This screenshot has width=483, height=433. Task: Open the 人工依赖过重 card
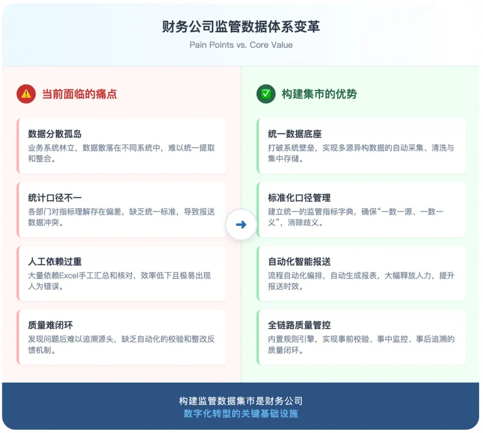tap(121, 273)
